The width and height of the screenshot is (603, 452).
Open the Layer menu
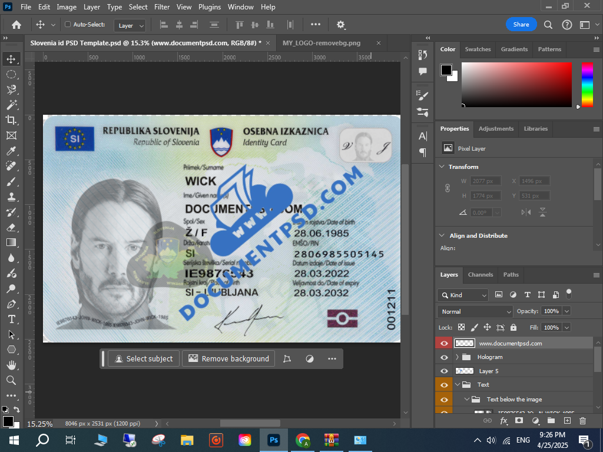point(92,7)
